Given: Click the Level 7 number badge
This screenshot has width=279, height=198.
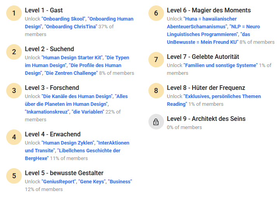Looking at the screenshot, I should [x=156, y=60].
